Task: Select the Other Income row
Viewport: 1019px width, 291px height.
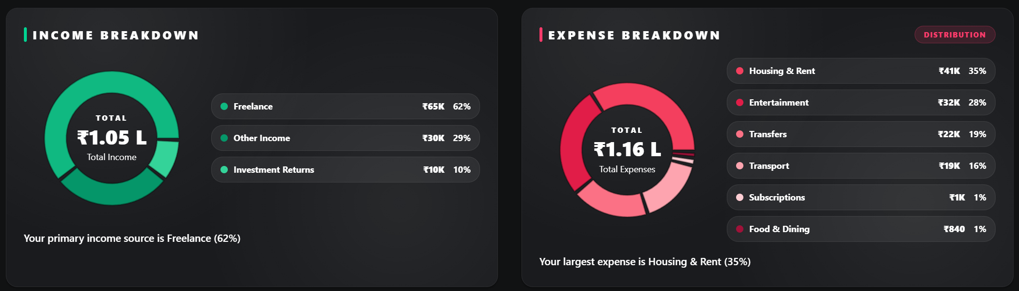Action: [345, 138]
